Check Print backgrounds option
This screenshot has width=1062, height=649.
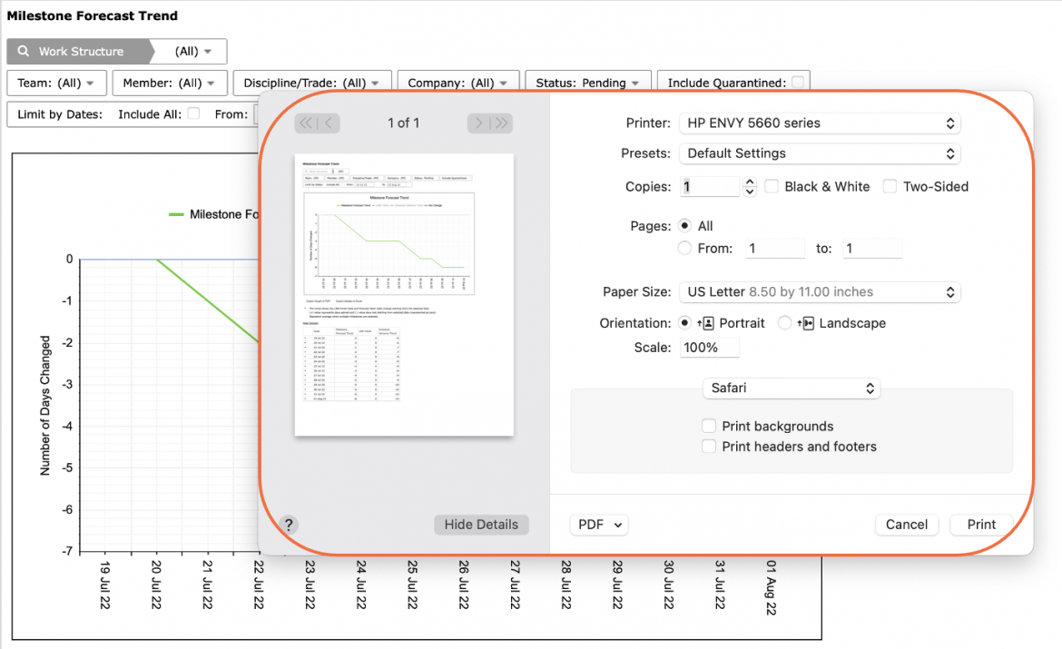[708, 426]
